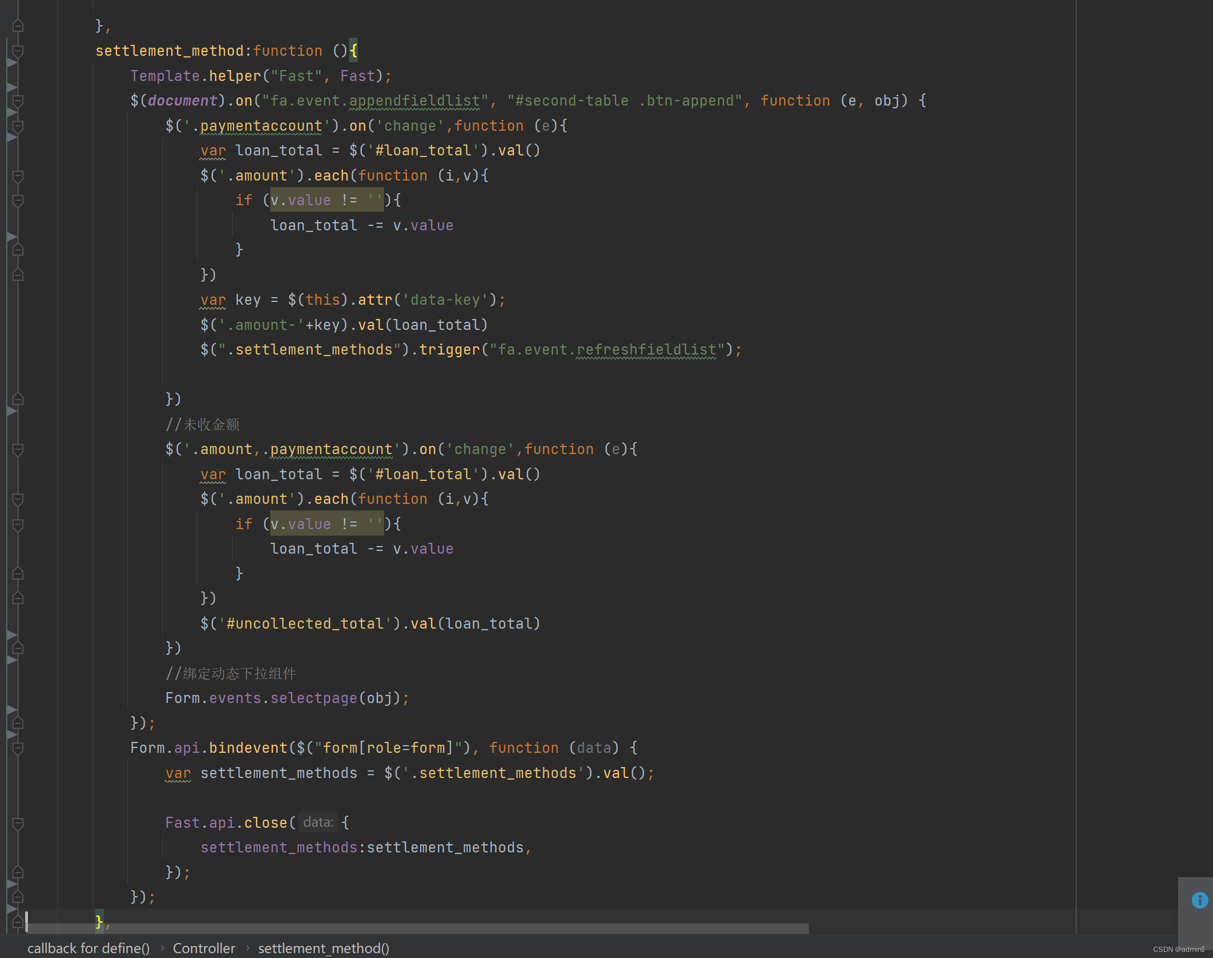Viewport: 1213px width, 958px height.
Task: Select the 'Controller' breadcrumb
Action: coord(204,948)
